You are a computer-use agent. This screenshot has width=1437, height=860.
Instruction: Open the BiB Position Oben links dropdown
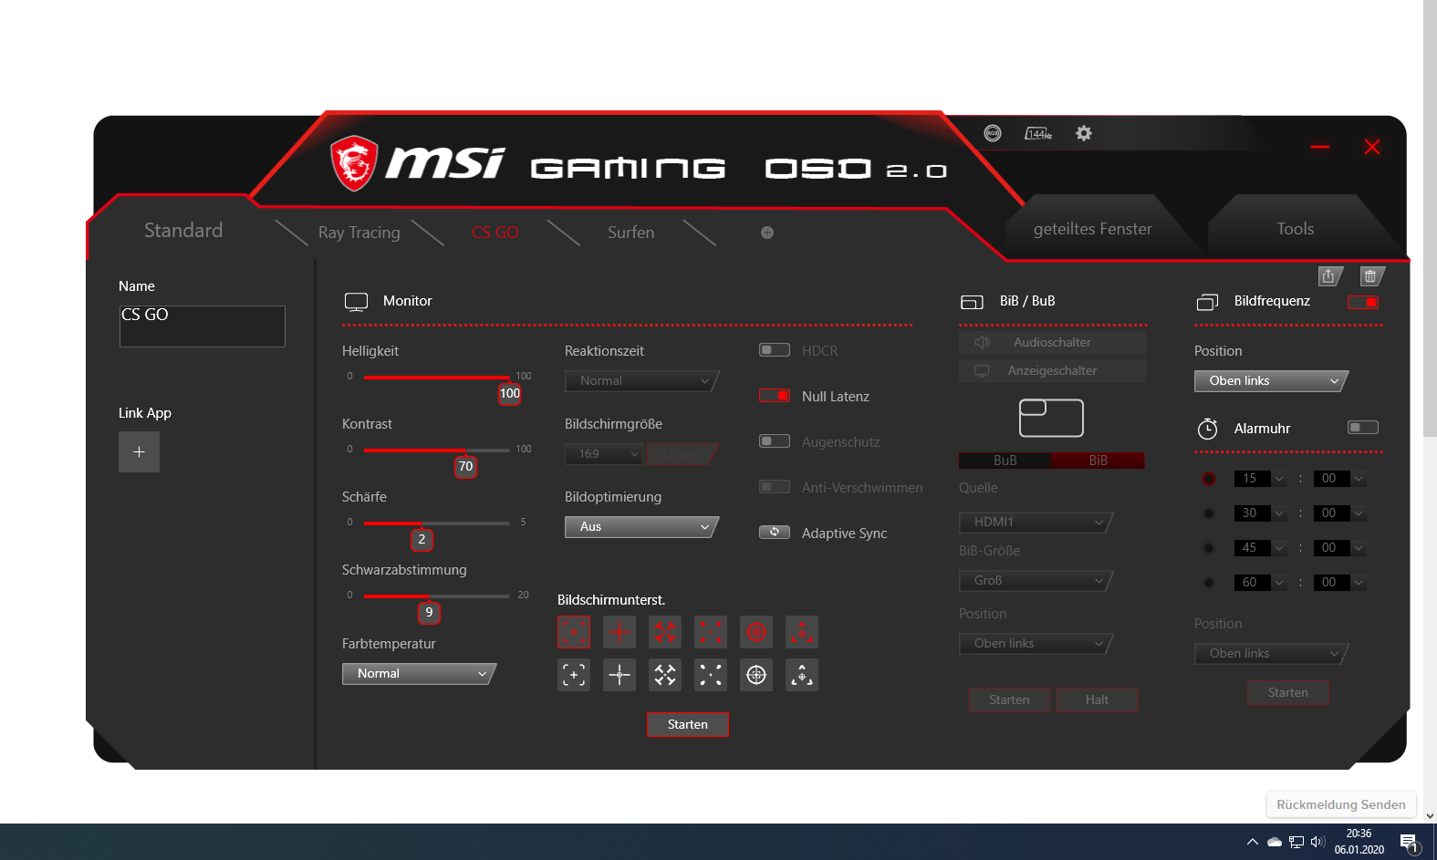pyautogui.click(x=1036, y=644)
